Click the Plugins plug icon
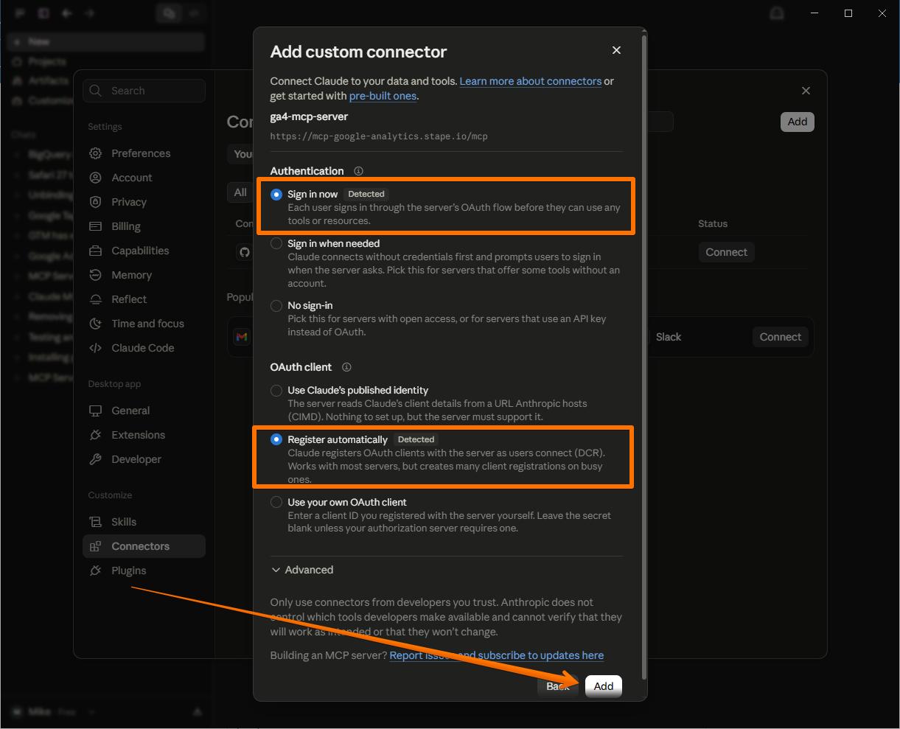Screen dimensions: 900x729 point(95,571)
